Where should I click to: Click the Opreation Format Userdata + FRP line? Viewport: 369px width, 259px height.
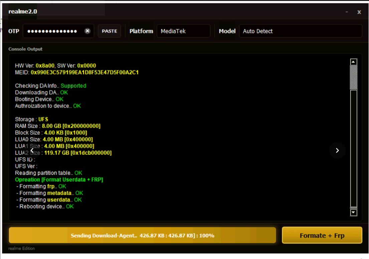pyautogui.click(x=59, y=180)
